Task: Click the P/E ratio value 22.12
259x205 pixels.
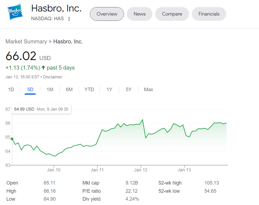Action: click(131, 191)
